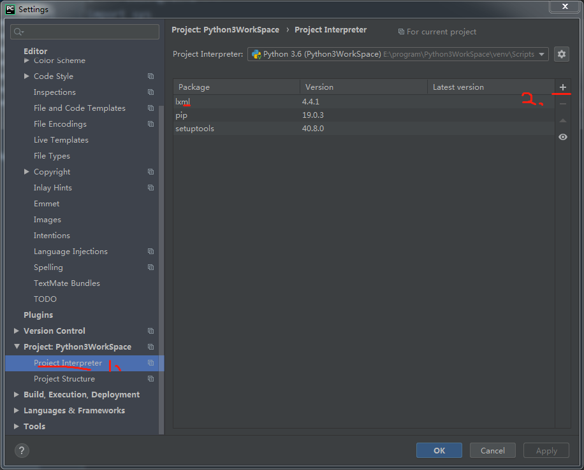
Task: Click the For current project indicator icon
Action: click(x=401, y=32)
